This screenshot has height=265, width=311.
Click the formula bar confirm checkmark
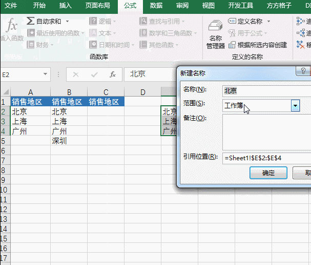[x=94, y=75]
